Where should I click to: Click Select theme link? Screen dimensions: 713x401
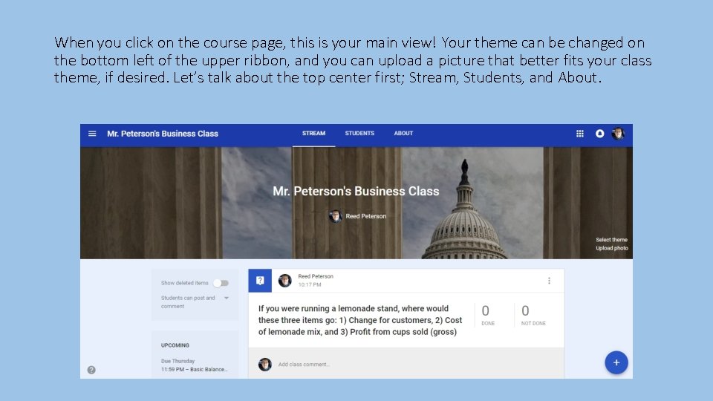[x=611, y=240]
